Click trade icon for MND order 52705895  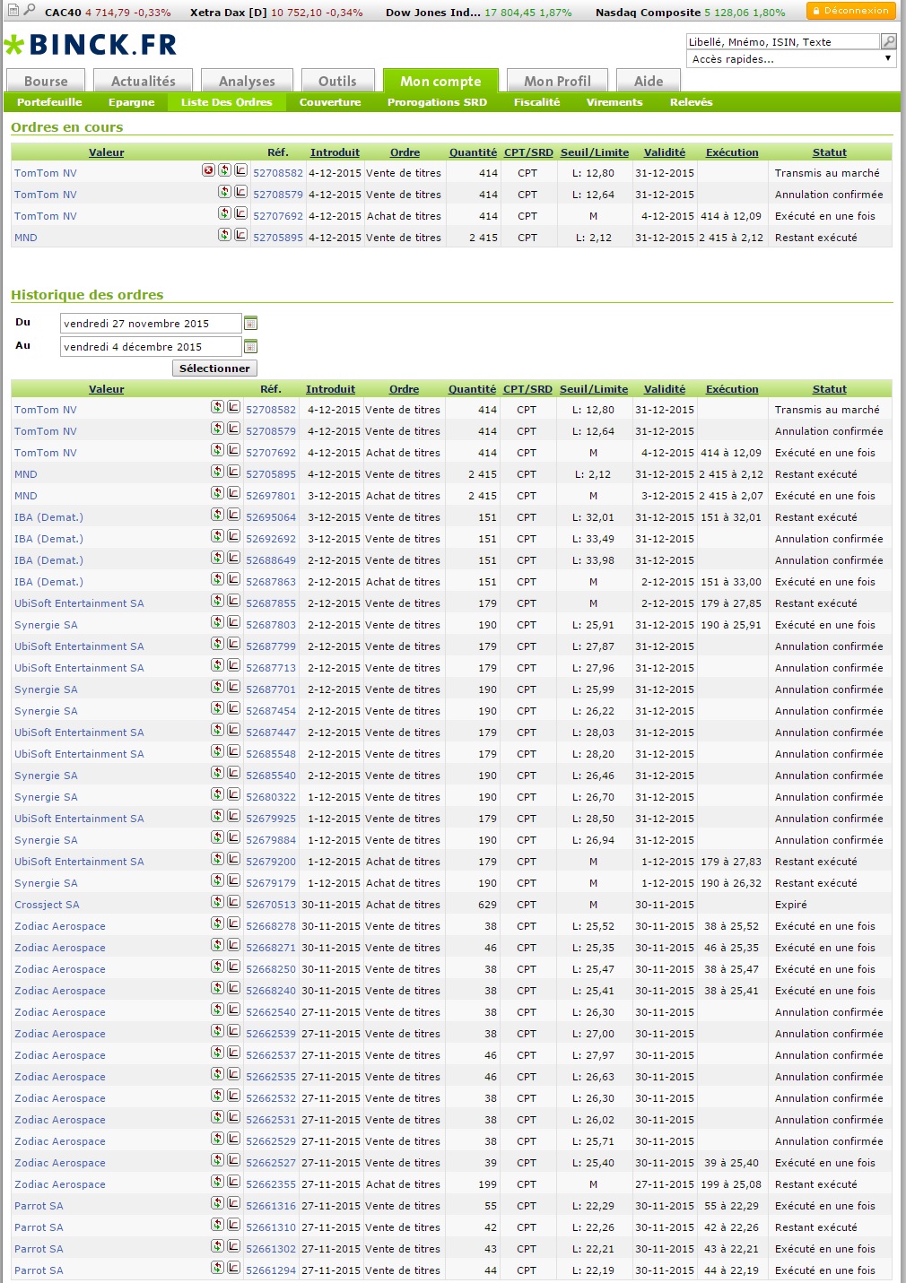pyautogui.click(x=224, y=235)
